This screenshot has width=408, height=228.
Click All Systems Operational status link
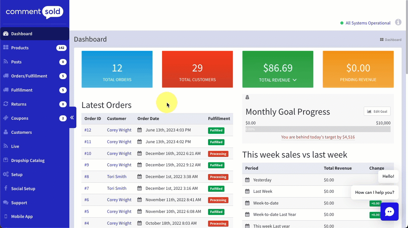point(368,23)
